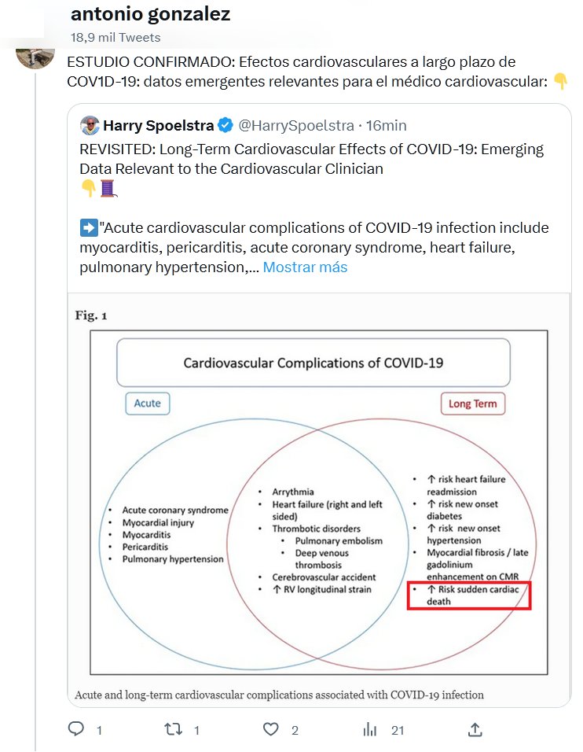Click Harry Spoelstra display name
This screenshot has height=752, width=583.
click(x=159, y=125)
